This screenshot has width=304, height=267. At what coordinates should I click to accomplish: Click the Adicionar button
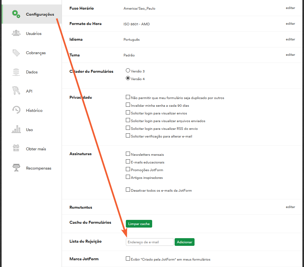(x=185, y=242)
